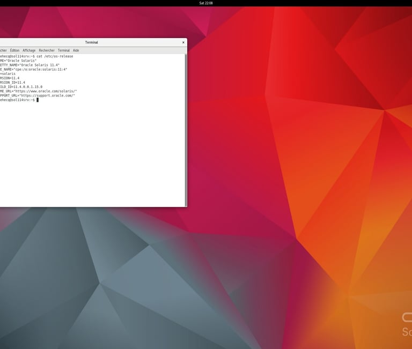Open the Aide menu
The width and height of the screenshot is (412, 349).
pos(76,50)
